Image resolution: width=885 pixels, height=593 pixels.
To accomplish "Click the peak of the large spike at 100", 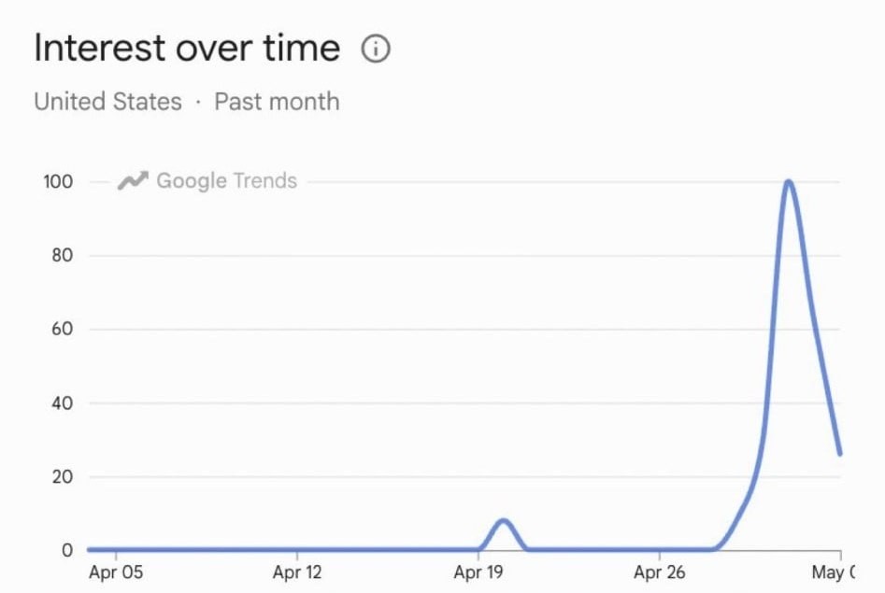I will (789, 182).
